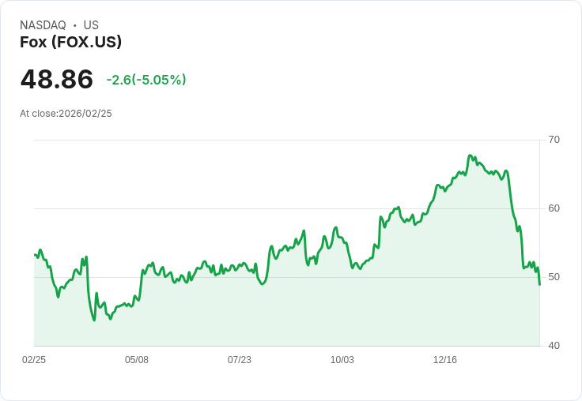Click the 02/25 x-axis date label

pyautogui.click(x=34, y=360)
